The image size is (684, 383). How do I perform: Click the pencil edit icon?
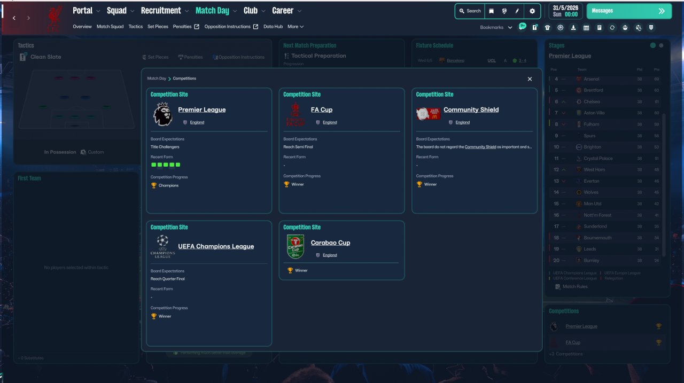pos(517,11)
